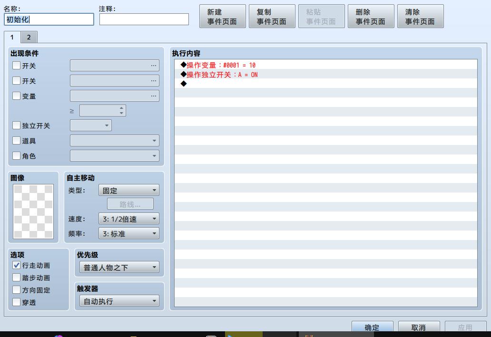Open the 独立开关 letter dropdown

click(91, 125)
